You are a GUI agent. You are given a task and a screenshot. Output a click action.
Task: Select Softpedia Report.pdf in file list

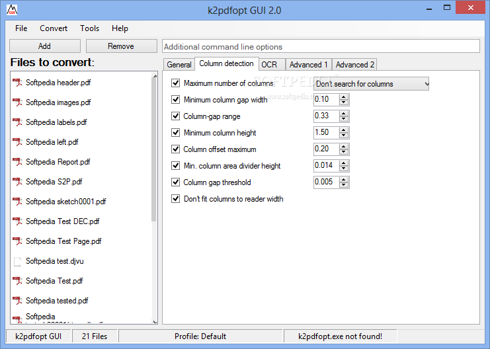(58, 162)
